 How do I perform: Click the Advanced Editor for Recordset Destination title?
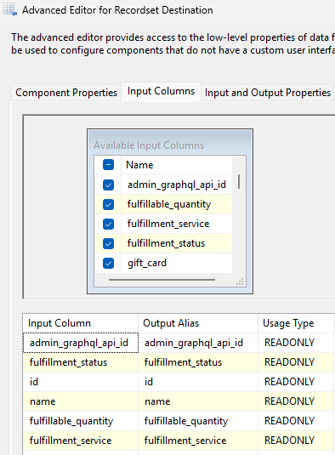[117, 10]
